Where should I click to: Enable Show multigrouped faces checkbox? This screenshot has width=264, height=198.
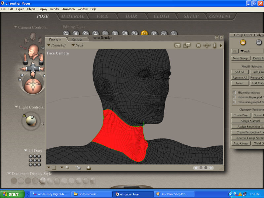tap(234, 97)
